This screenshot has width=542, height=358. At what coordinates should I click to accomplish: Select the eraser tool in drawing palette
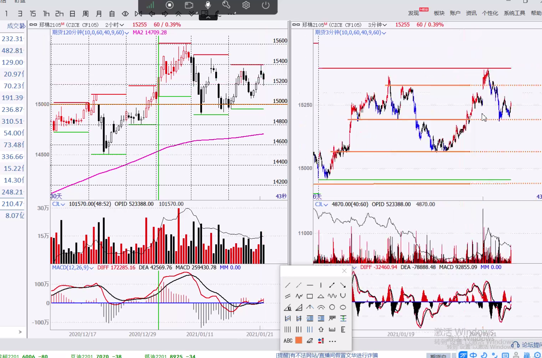pos(310,341)
